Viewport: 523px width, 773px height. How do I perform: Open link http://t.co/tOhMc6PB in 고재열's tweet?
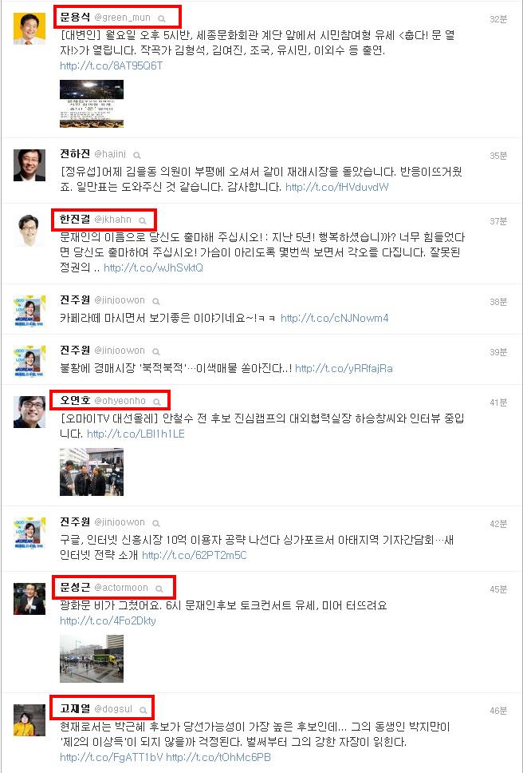pos(218,757)
